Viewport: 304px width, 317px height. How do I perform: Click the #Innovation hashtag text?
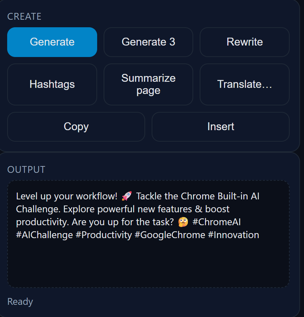point(233,235)
